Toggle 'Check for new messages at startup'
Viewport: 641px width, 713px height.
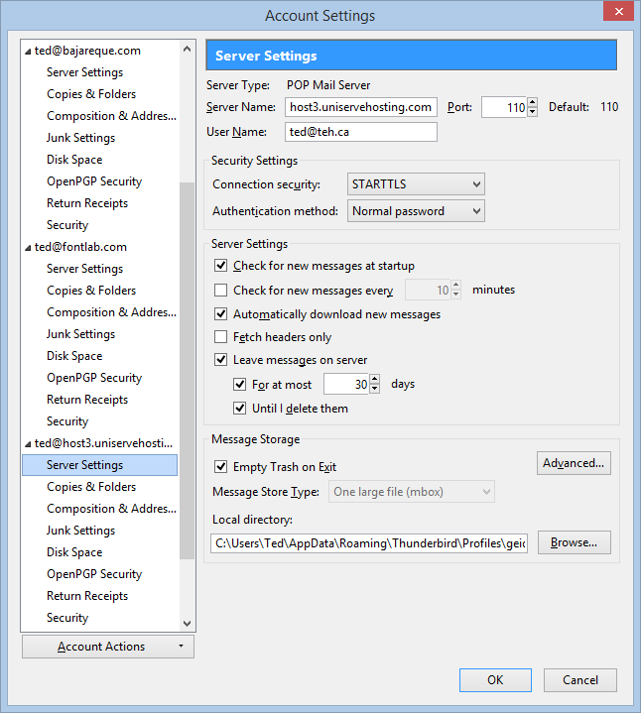pyautogui.click(x=221, y=266)
